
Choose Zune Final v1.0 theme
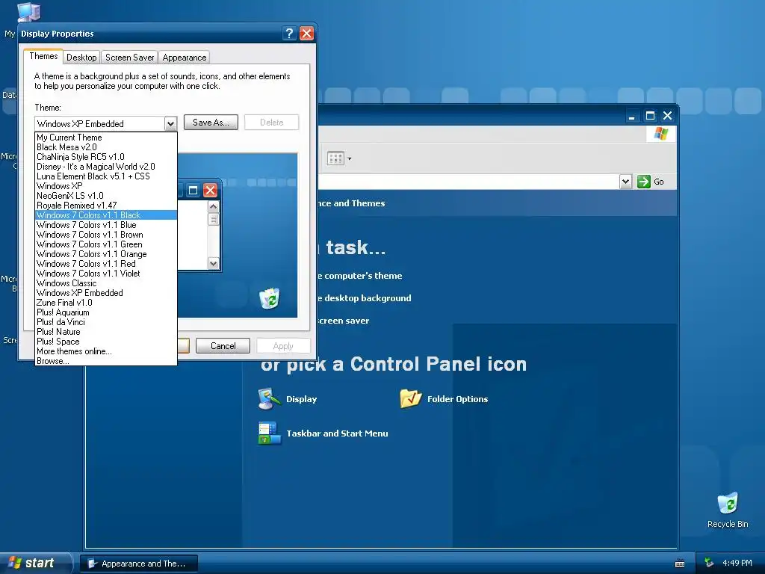tap(106, 303)
